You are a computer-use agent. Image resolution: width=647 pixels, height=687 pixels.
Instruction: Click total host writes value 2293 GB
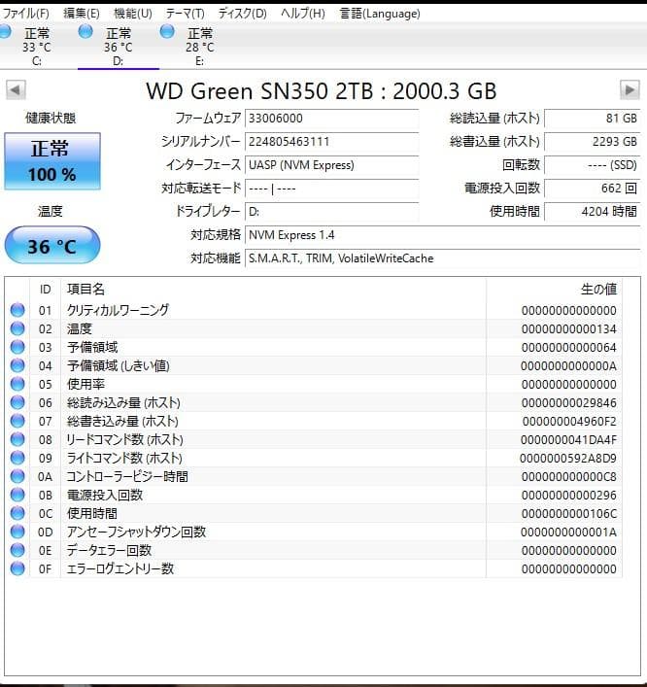click(x=593, y=142)
